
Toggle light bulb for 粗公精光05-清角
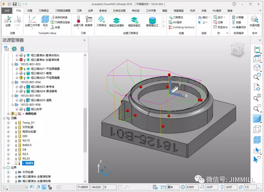24,100
